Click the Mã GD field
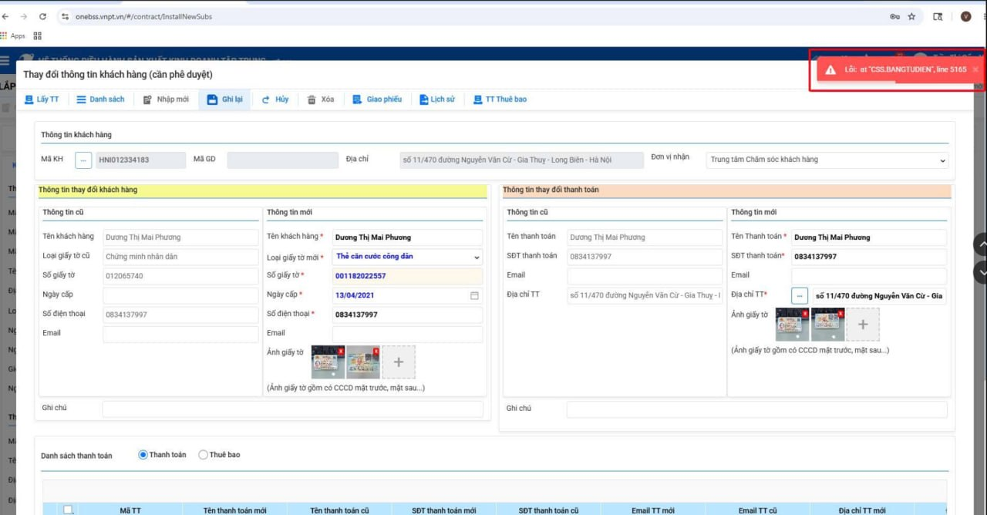This screenshot has width=987, height=515. 282,160
